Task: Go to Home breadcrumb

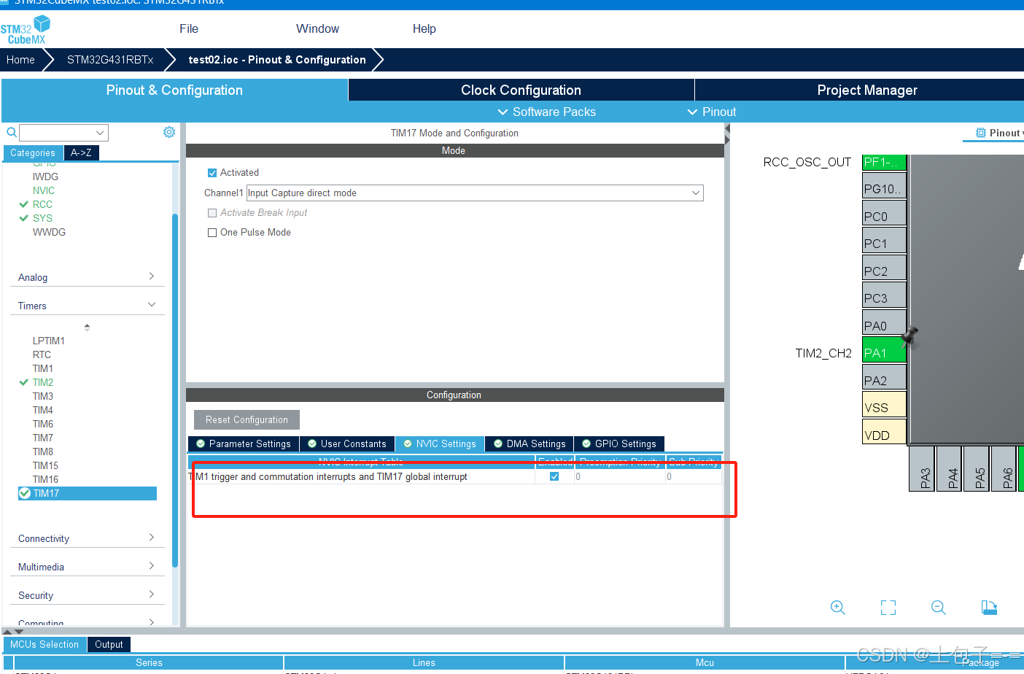Action: (x=20, y=60)
